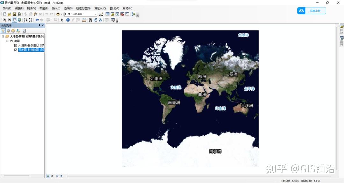This screenshot has width=344, height=183.
Task: Open the 自定义(C) menu
Action: (x=100, y=8)
